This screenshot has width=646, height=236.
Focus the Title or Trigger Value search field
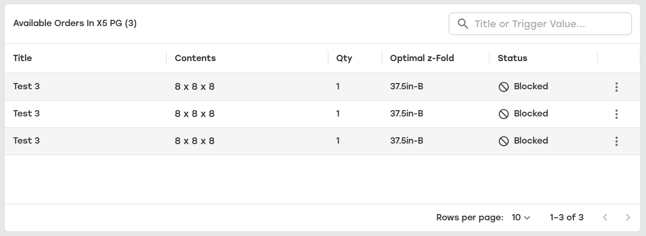click(540, 23)
